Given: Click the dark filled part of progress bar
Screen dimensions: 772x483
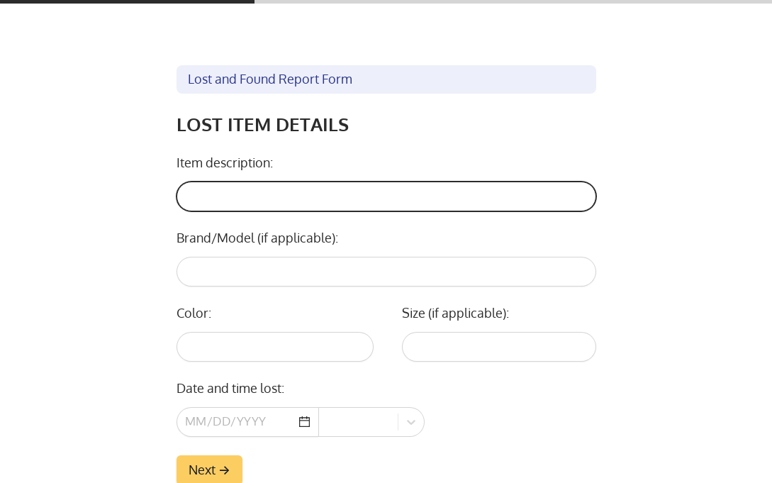Looking at the screenshot, I should [x=128, y=1].
